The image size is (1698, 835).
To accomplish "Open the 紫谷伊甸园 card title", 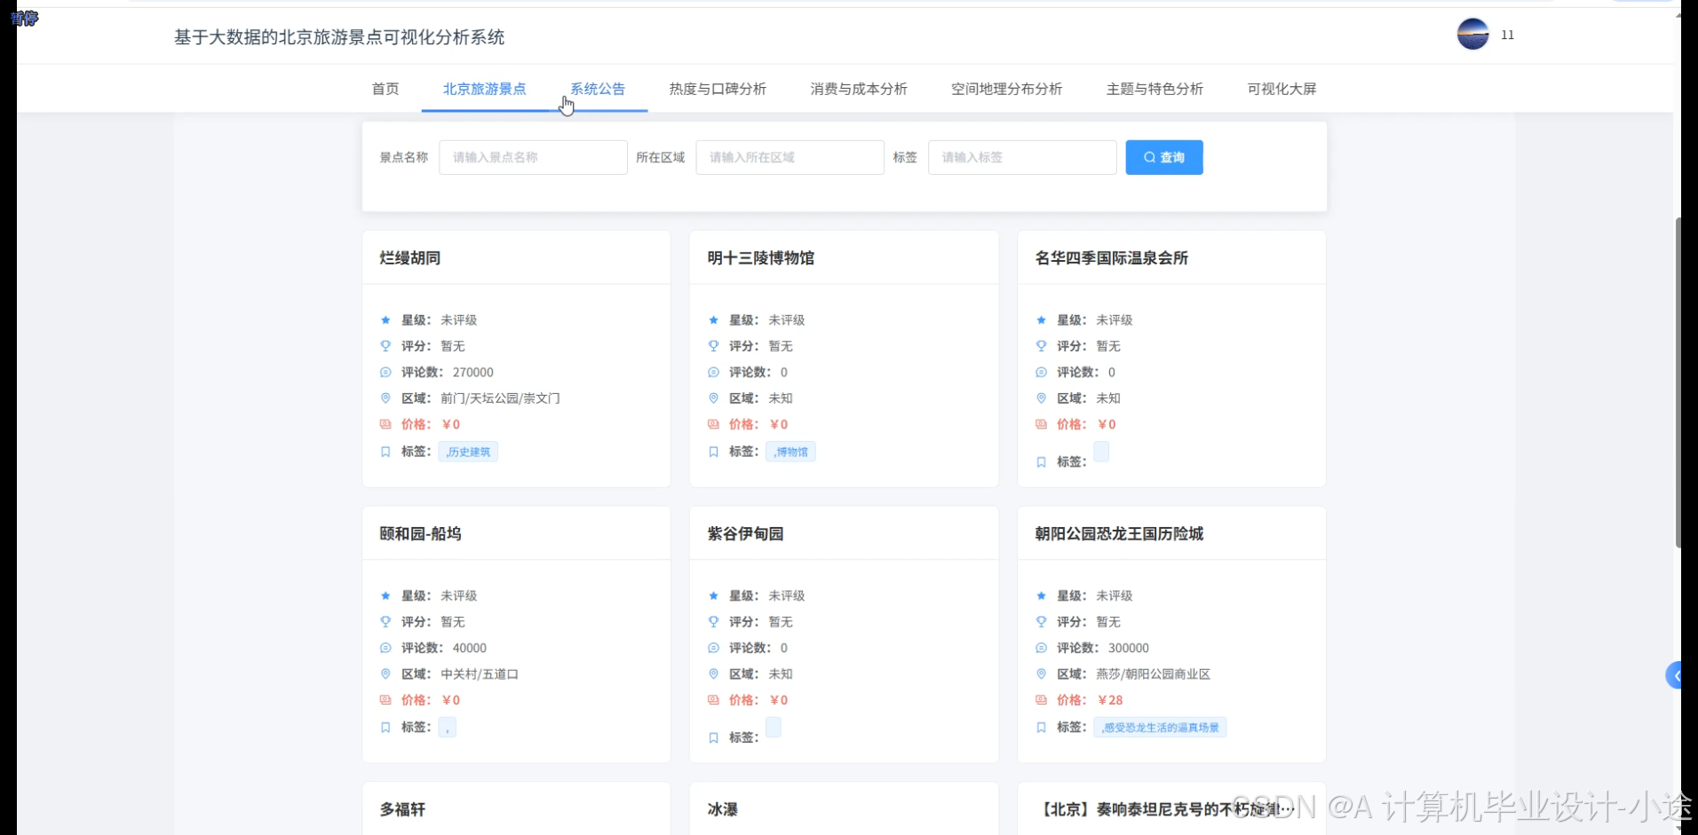I will (745, 534).
